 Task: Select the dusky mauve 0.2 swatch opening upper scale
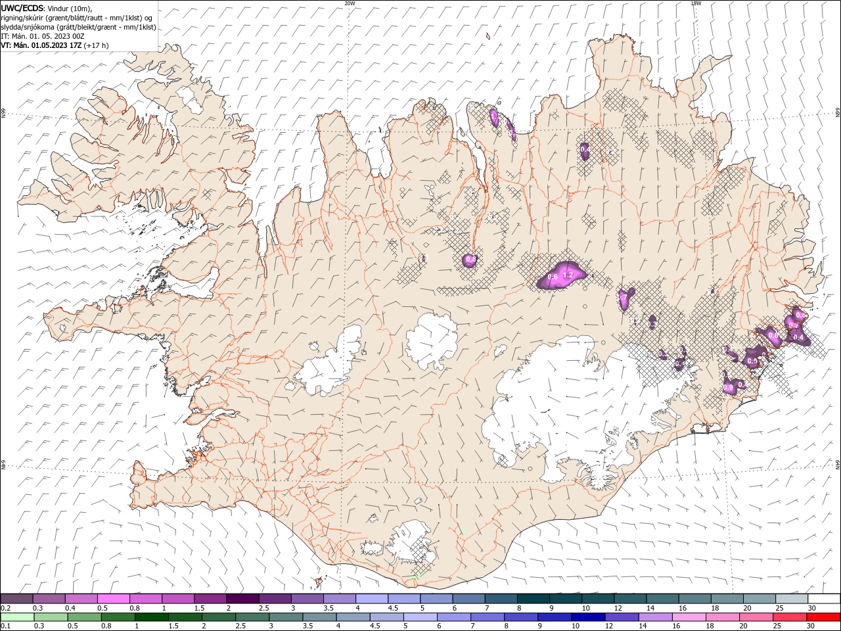coord(16,599)
